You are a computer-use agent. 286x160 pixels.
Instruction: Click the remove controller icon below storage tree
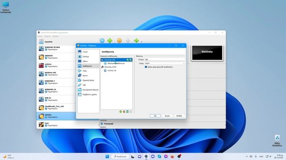pyautogui.click(x=124, y=112)
